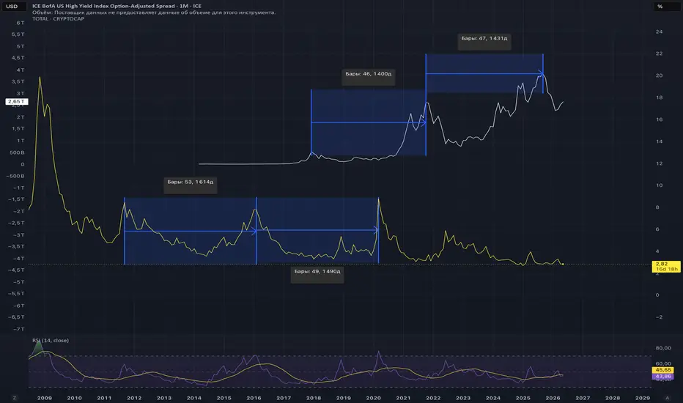Screen dimensions: 683x403
Task: Click the yellow 2,82 last-price label
Action: (666, 266)
